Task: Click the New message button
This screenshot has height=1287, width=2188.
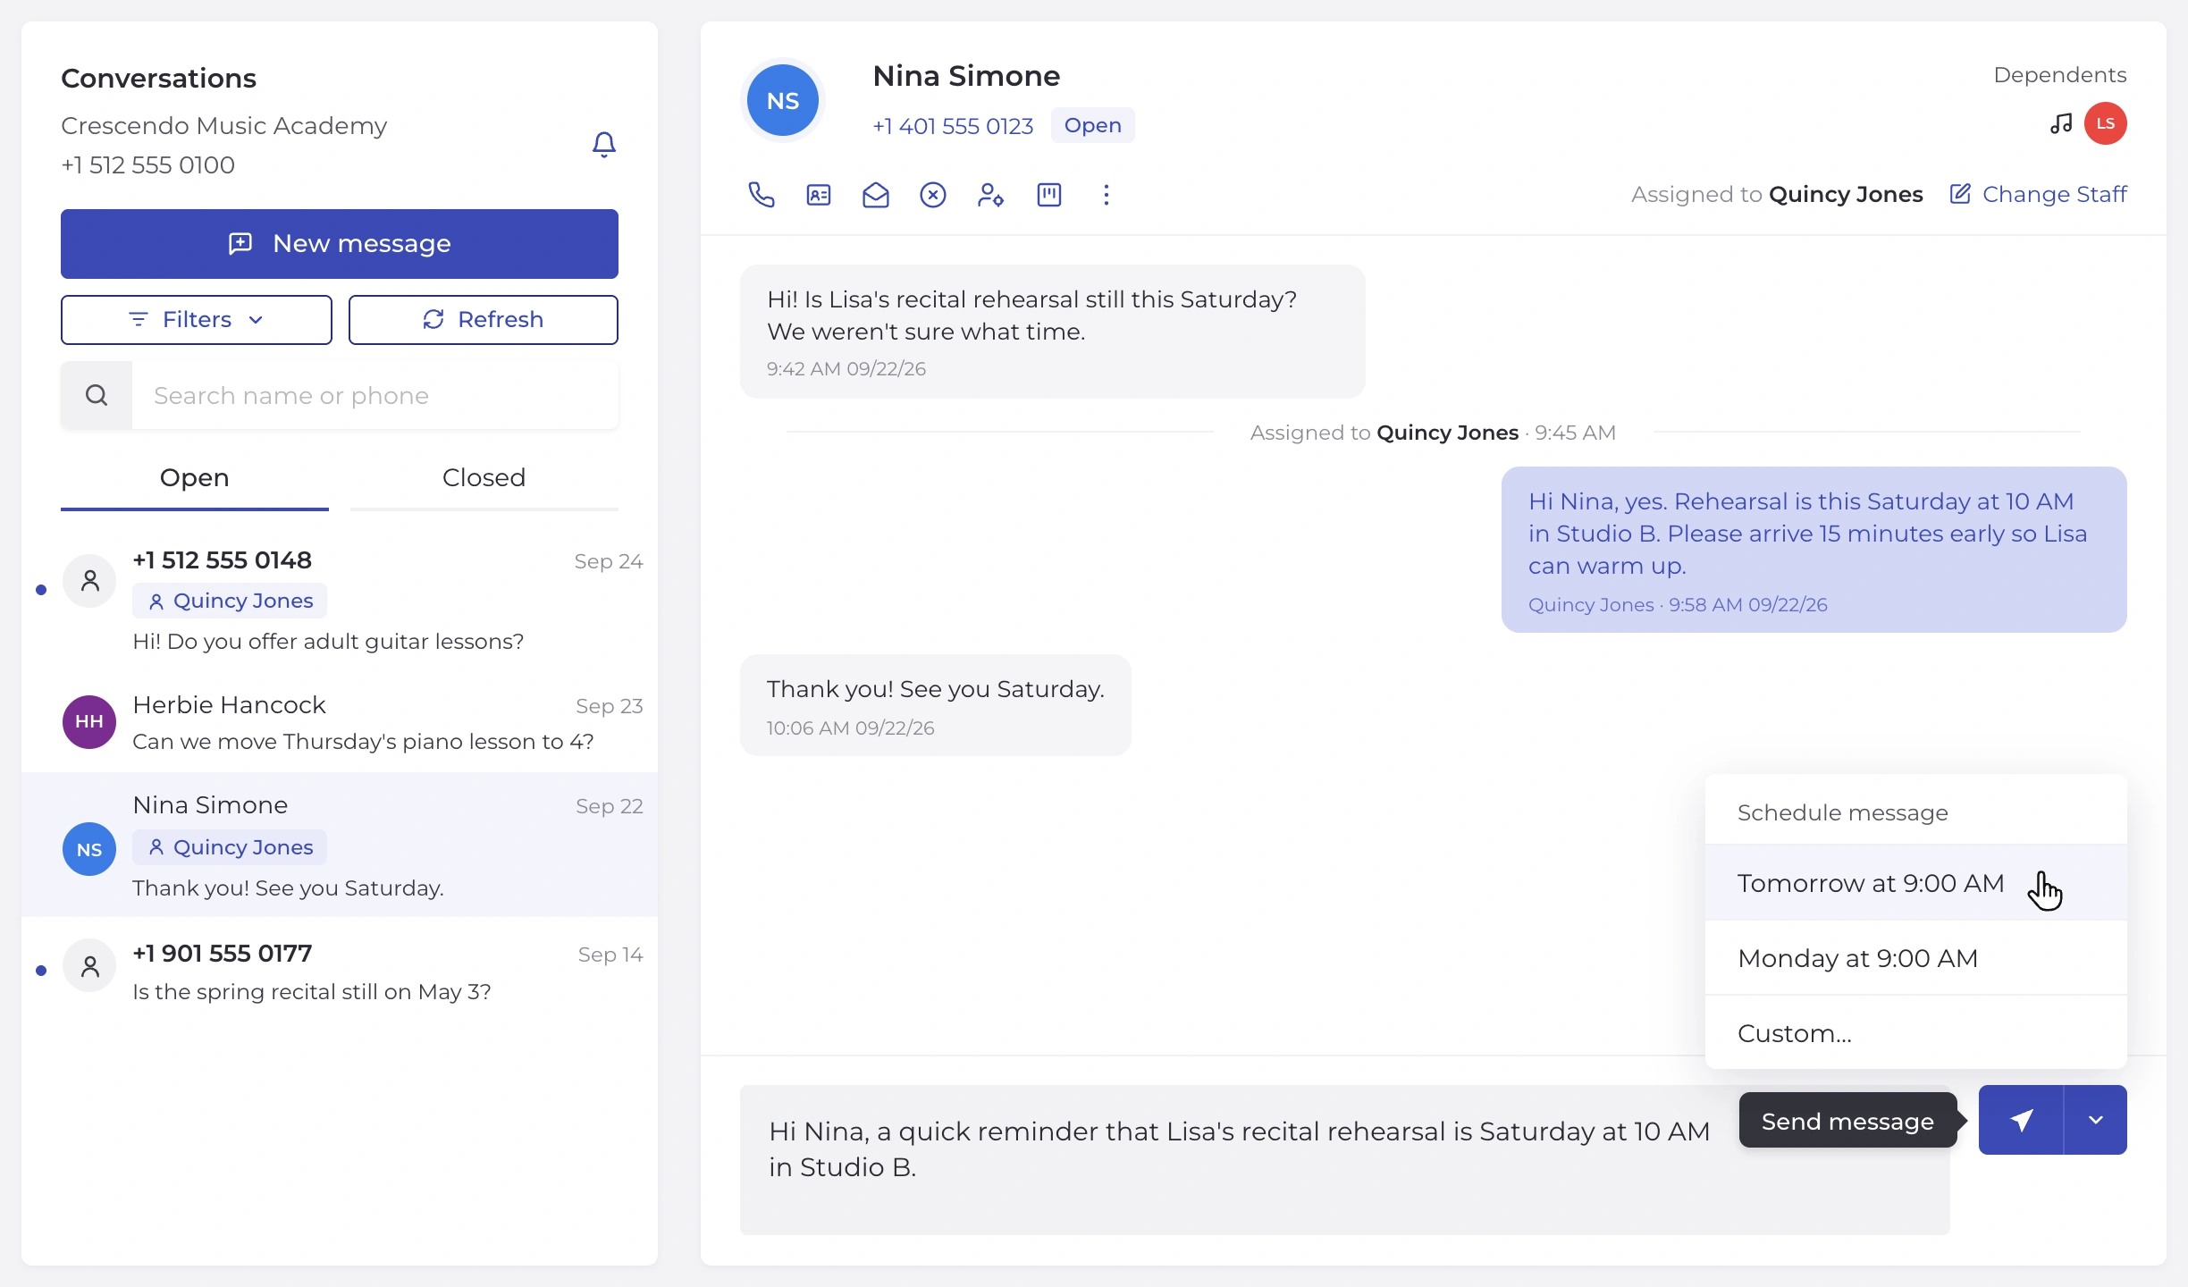Action: [340, 244]
